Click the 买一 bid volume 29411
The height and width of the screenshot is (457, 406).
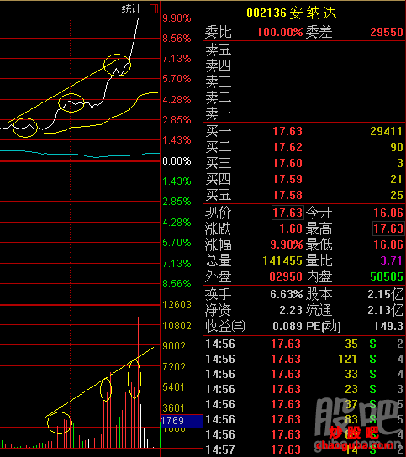point(387,131)
